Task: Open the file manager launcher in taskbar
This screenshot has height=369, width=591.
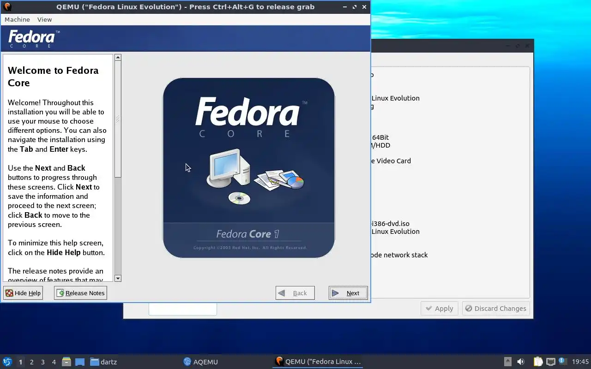Action: (66, 362)
